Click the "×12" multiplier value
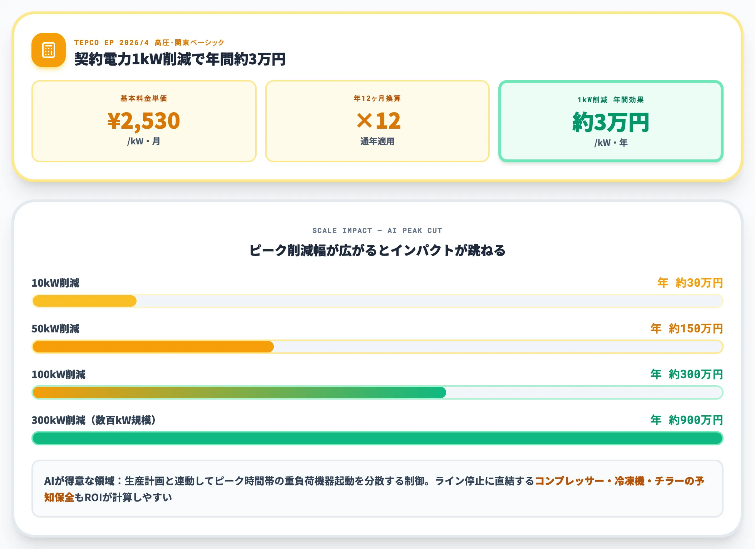755x549 pixels. point(378,120)
